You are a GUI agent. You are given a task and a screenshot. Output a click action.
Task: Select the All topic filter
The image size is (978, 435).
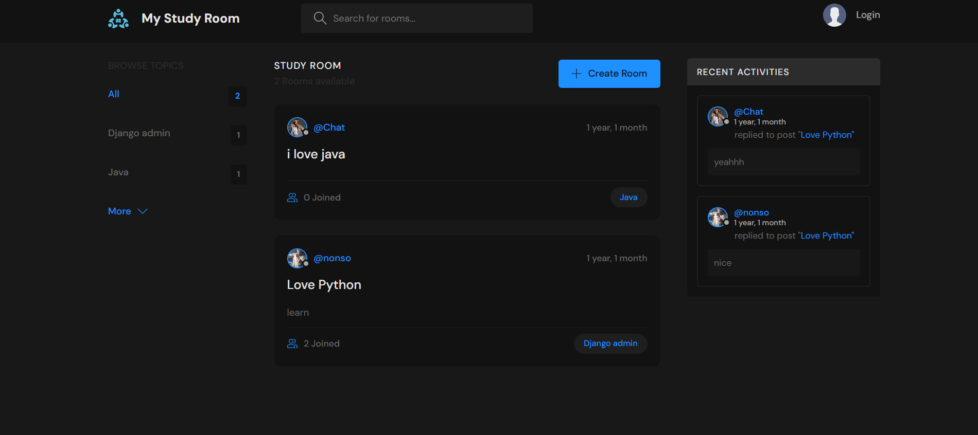pos(114,94)
